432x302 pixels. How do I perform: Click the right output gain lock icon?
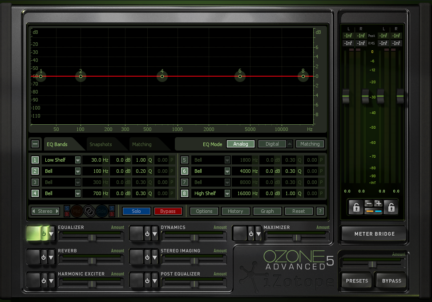point(391,207)
